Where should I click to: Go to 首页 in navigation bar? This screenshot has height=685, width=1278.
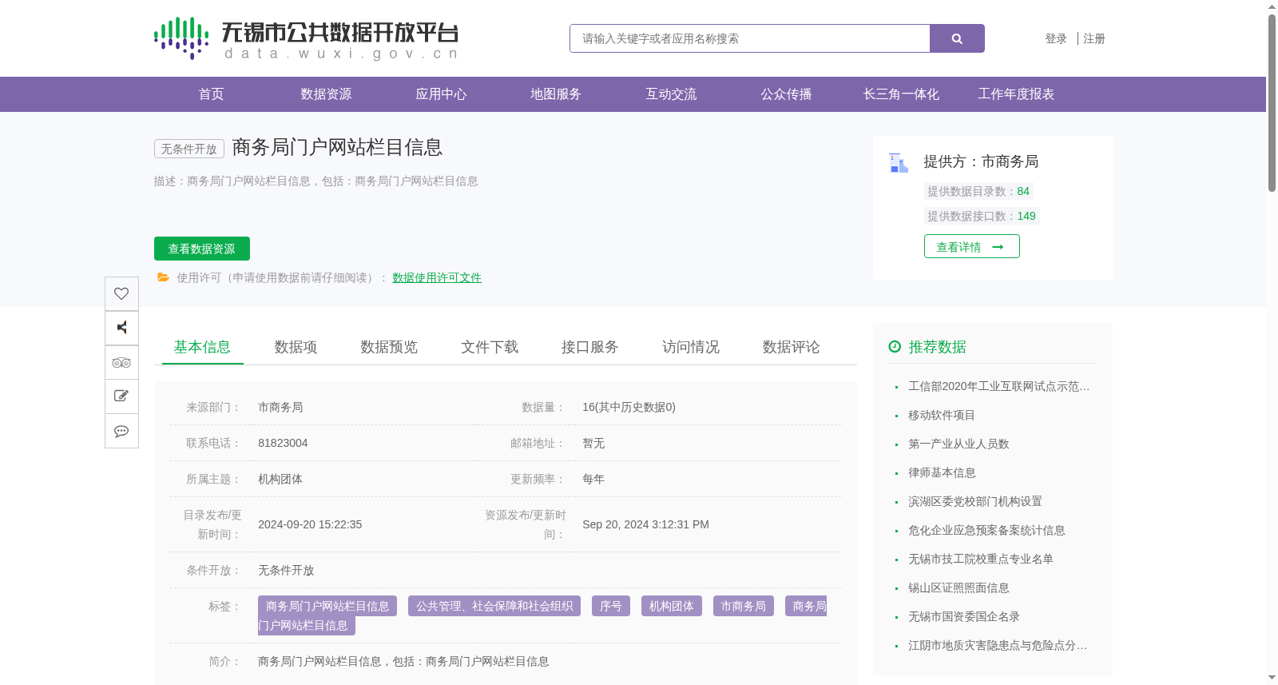[x=211, y=94]
